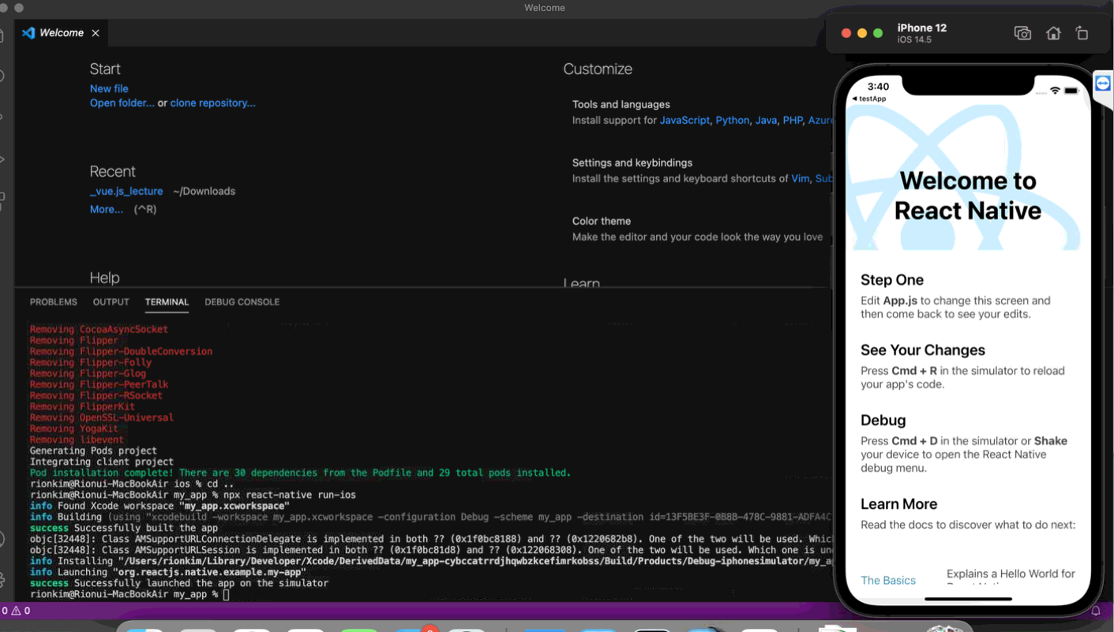Image resolution: width=1114 pixels, height=632 pixels.
Task: Click the clone repository... link
Action: (x=212, y=103)
